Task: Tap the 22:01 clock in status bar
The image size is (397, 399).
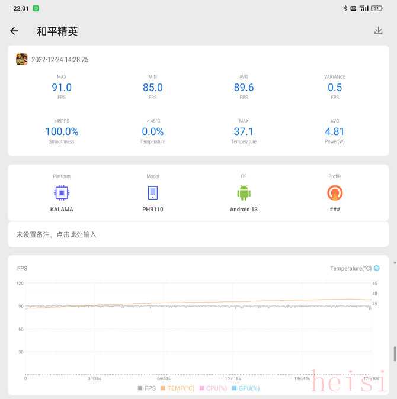Action: click(x=21, y=8)
